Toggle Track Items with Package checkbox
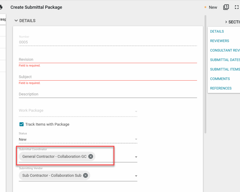The width and height of the screenshot is (240, 192). (x=21, y=124)
